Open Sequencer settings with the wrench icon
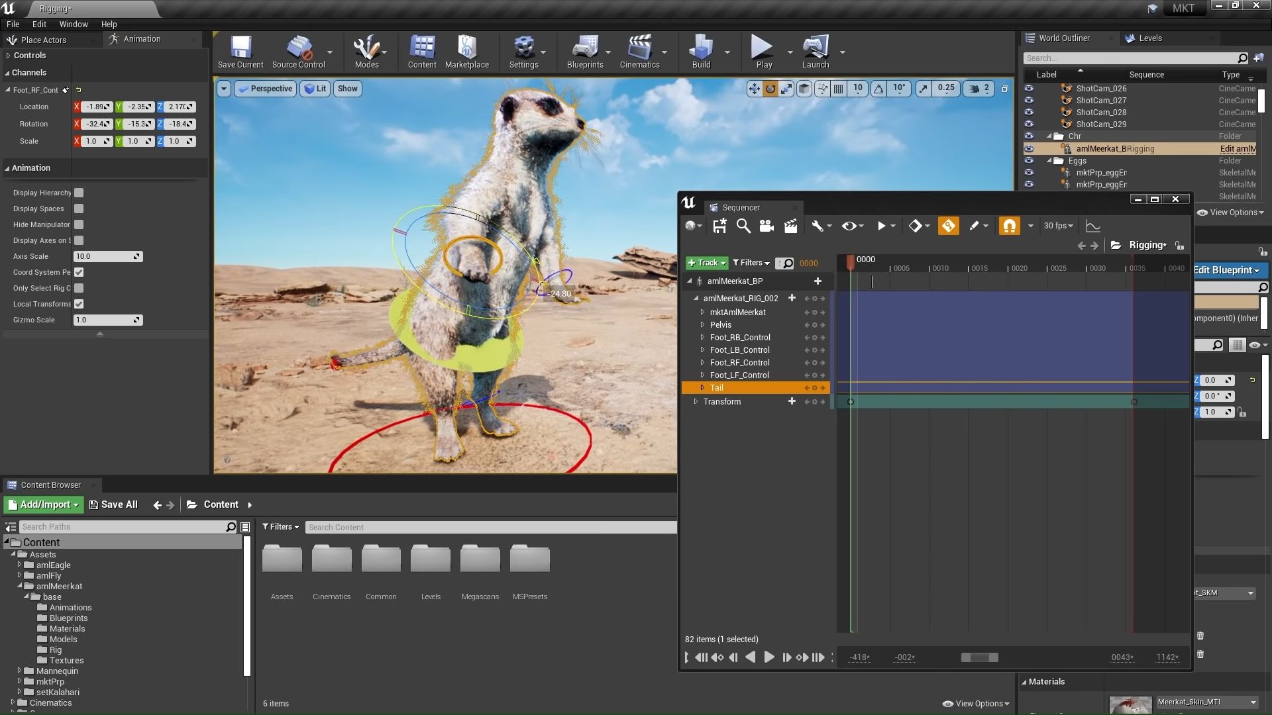 (x=818, y=226)
